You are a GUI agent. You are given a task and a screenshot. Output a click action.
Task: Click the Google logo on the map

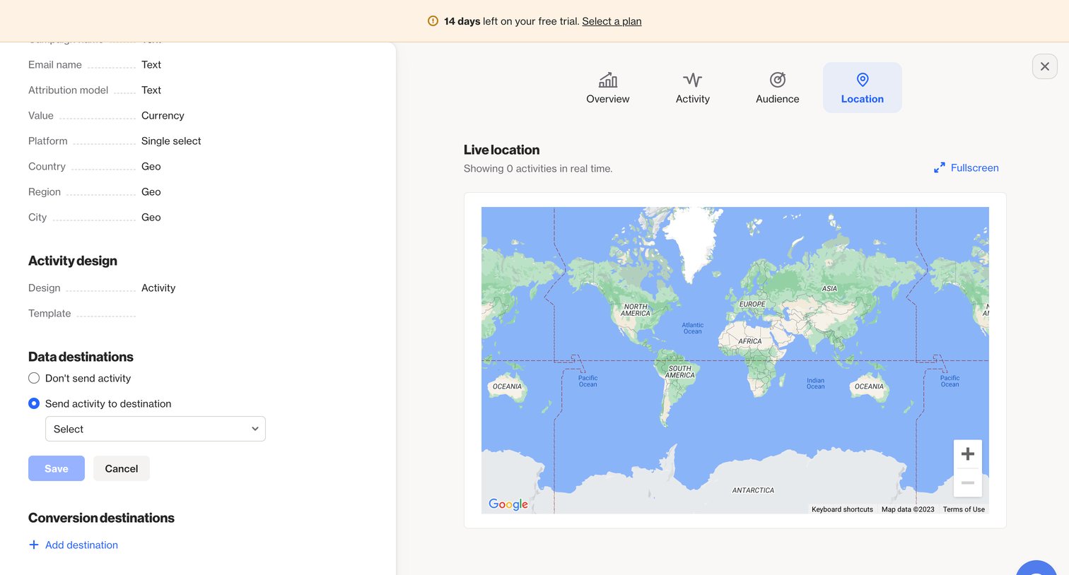[508, 504]
